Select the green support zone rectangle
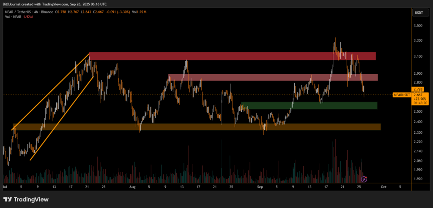 coord(309,105)
